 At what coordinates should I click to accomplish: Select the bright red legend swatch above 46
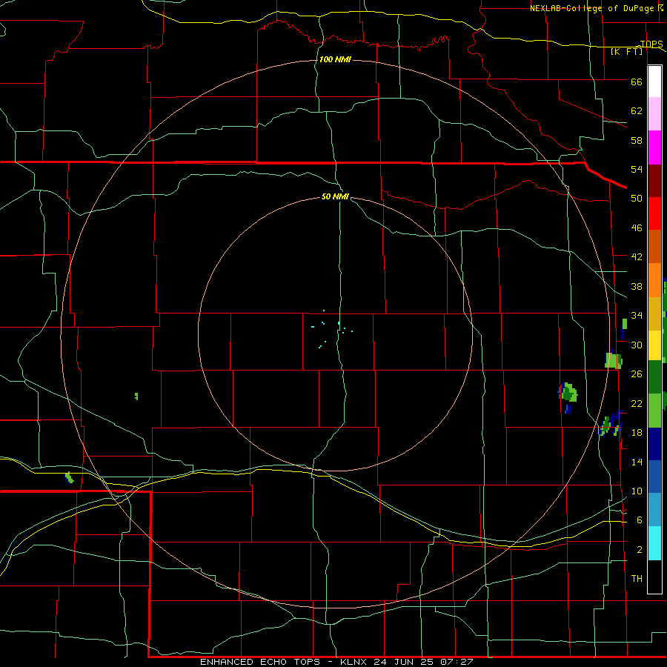654,213
